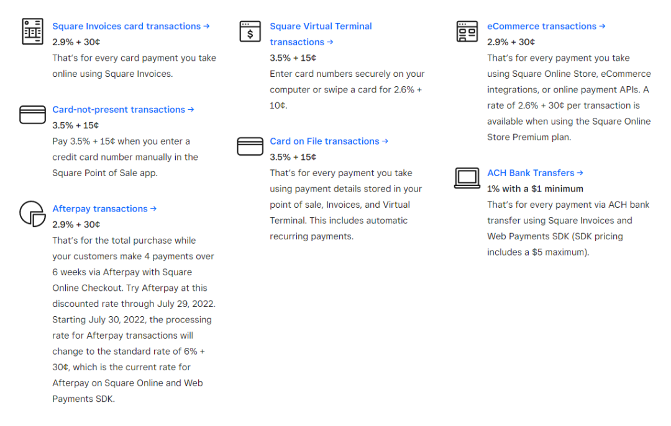Click the 'discounted rate through July 29, 2022.' line
This screenshot has width=671, height=426.
[134, 303]
